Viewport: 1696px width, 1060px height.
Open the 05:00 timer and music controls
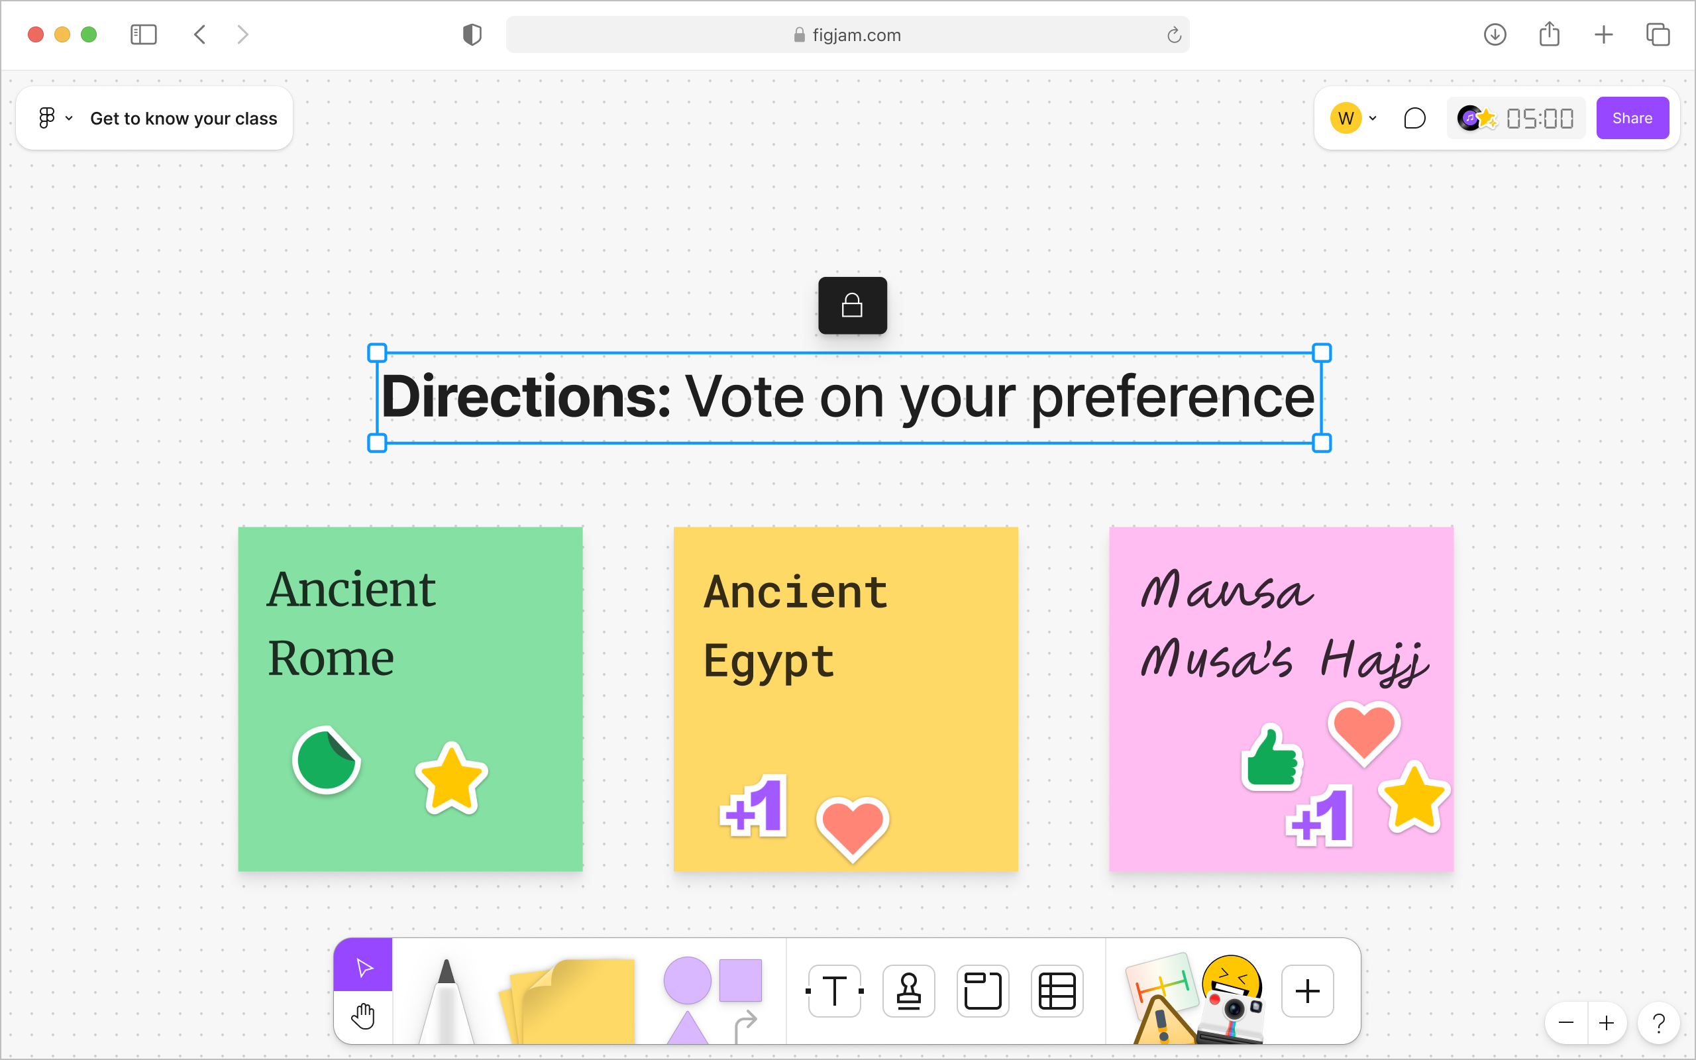pos(1515,118)
